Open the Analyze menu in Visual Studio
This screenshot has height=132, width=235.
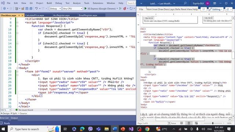click(x=77, y=3)
